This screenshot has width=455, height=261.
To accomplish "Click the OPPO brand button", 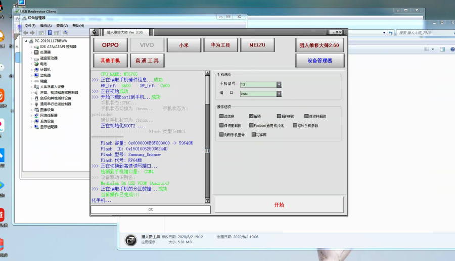I will pos(110,45).
